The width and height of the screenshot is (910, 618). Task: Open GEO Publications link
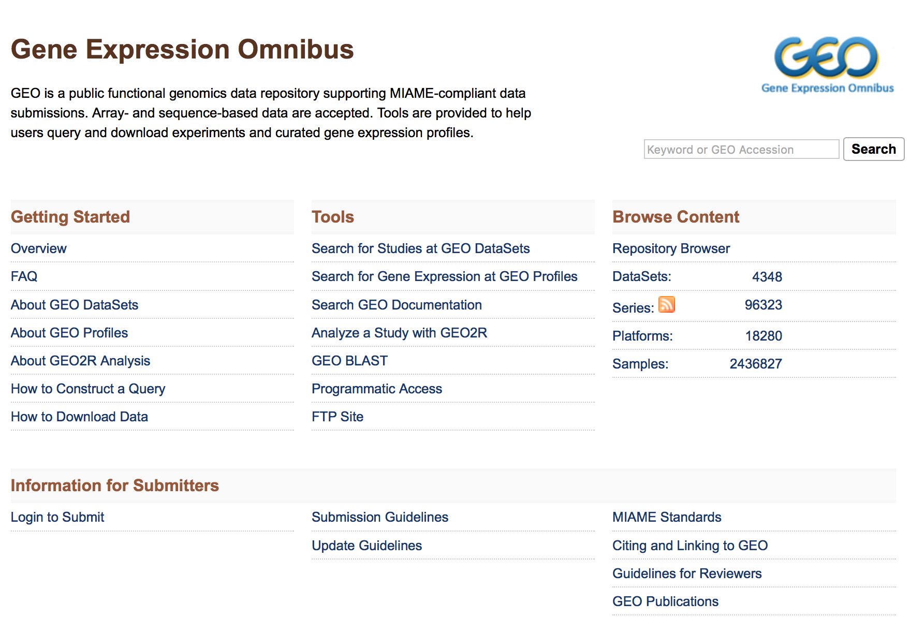click(x=665, y=601)
